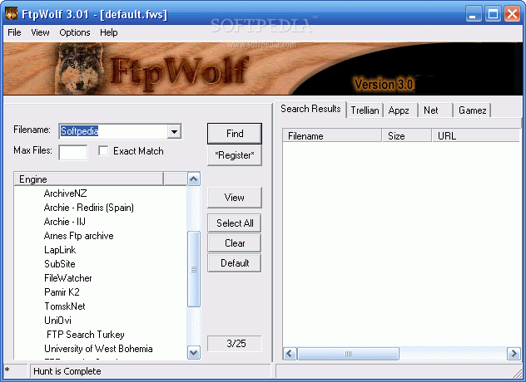
Task: Select ArchiveNZ engine
Action: point(66,193)
